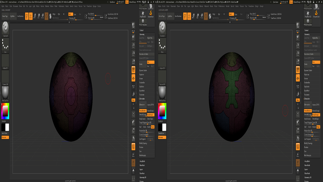Select the Rotate gizmo icon in left window
This screenshot has width=323, height=182.
[x=43, y=16]
